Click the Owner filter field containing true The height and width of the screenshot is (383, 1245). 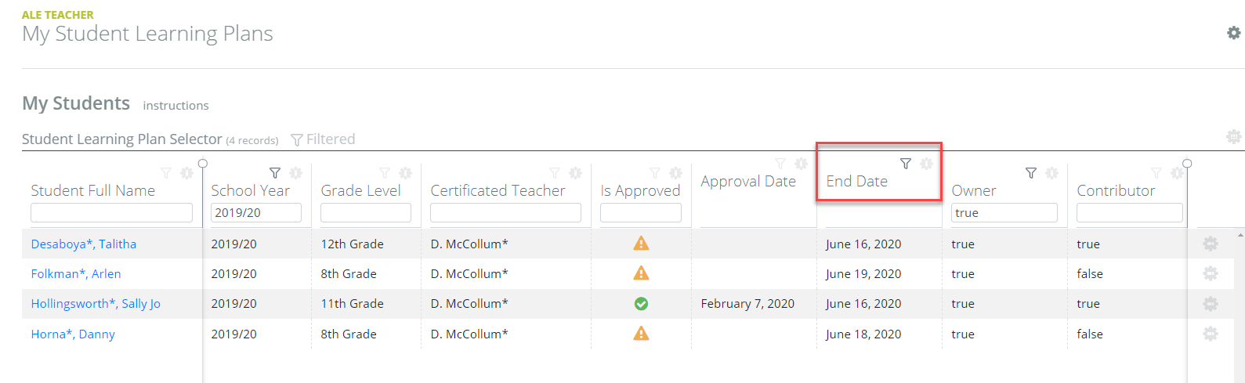1004,213
